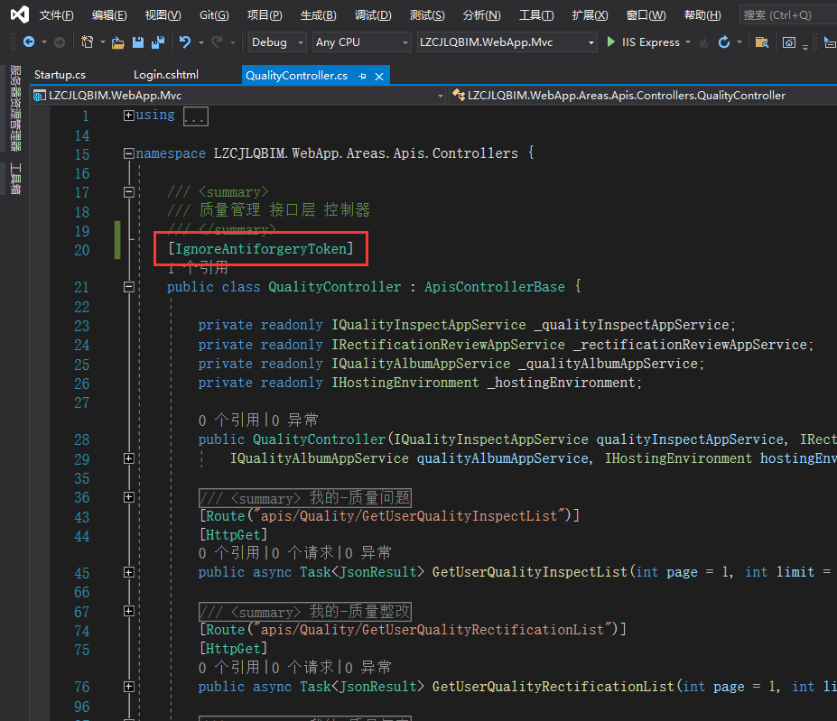Toggle pin on QualityController.cs tab

coord(362,76)
